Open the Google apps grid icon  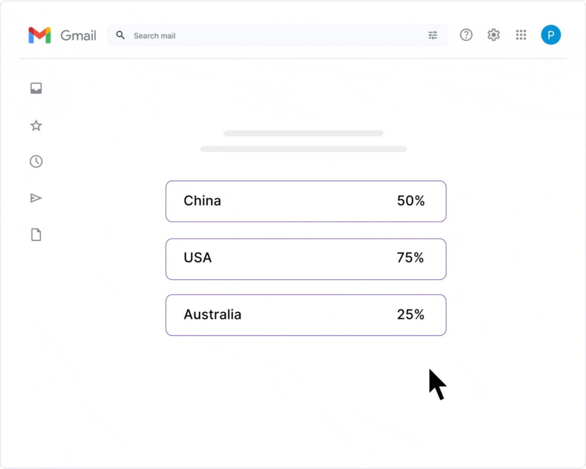point(521,35)
